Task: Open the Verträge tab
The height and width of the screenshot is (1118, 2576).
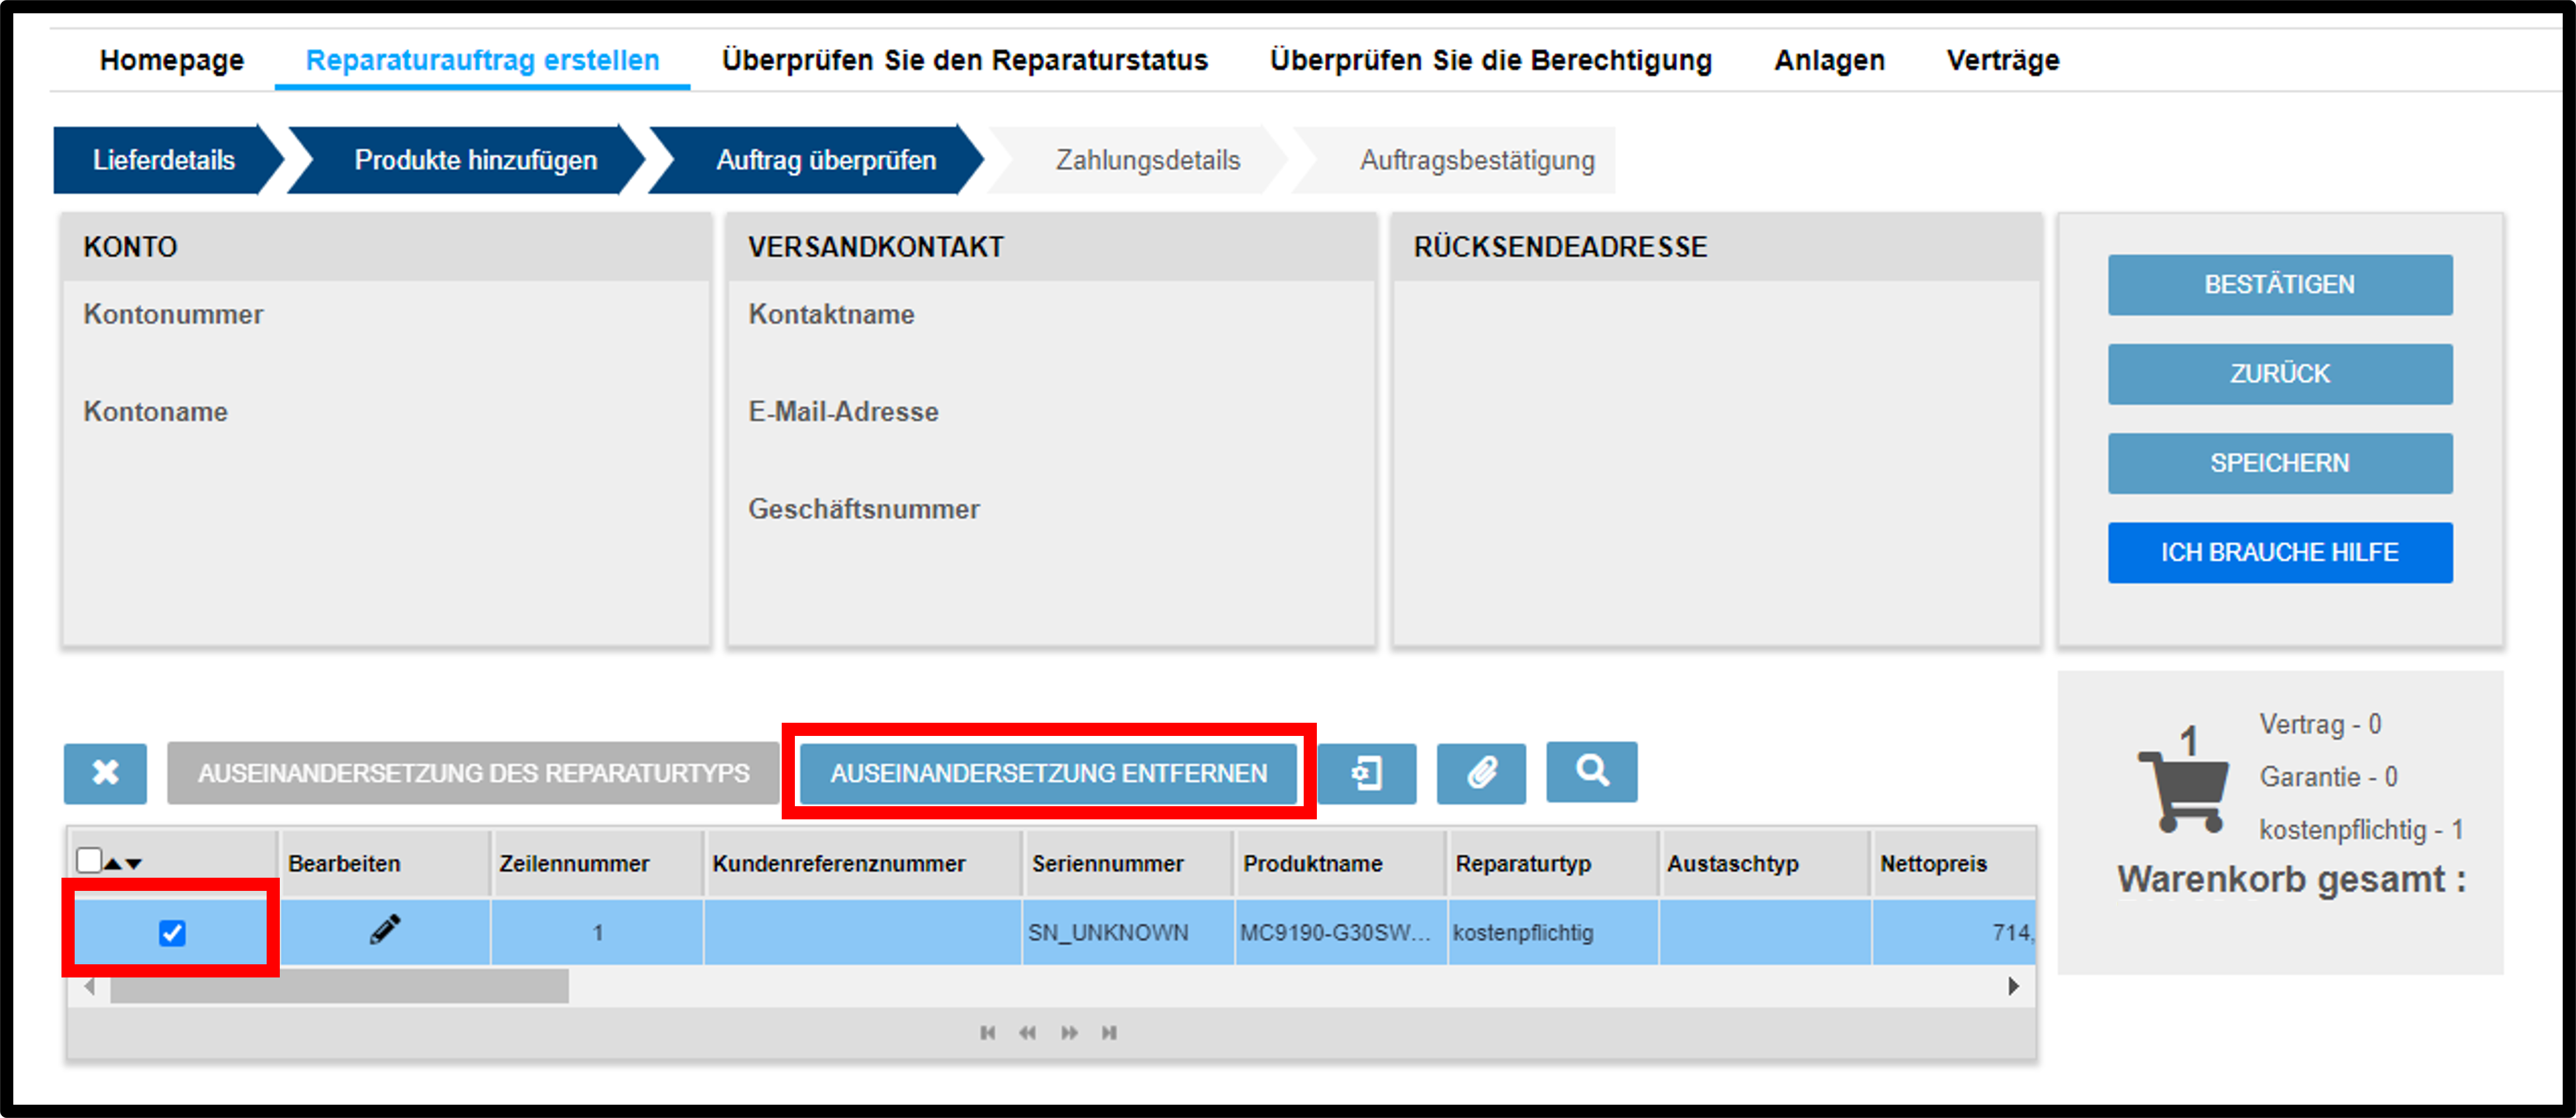Action: click(x=2003, y=60)
